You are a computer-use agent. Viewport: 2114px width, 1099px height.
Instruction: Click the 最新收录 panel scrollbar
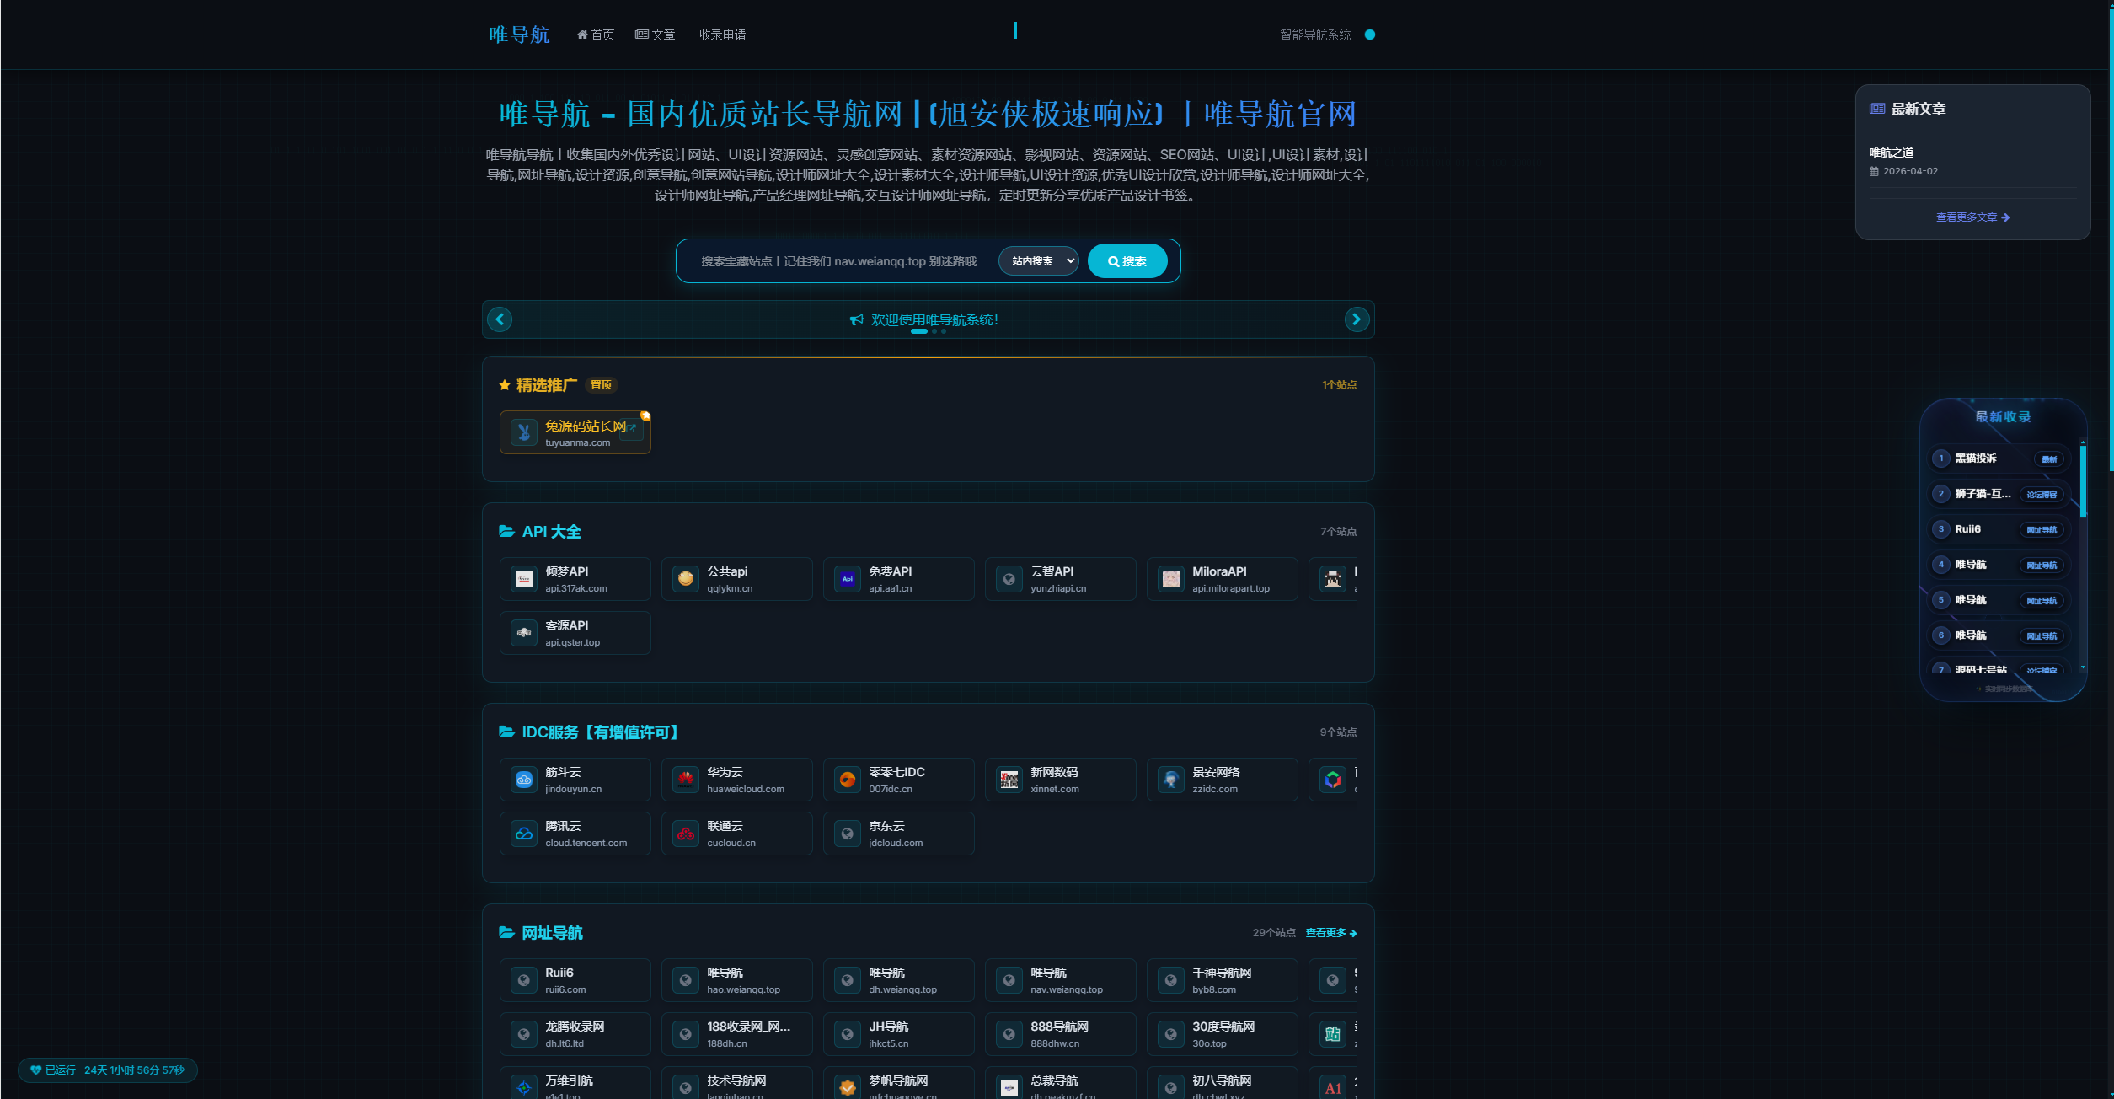click(2083, 480)
